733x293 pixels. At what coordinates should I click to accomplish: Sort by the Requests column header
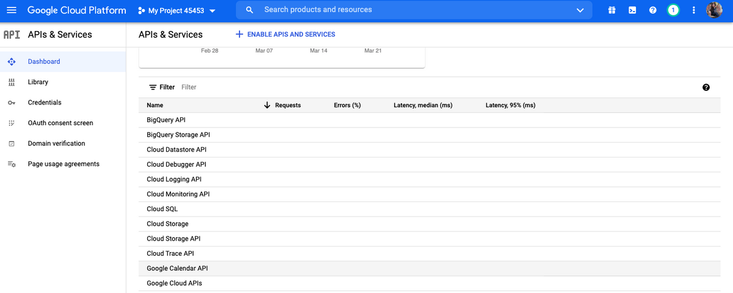[x=288, y=105]
